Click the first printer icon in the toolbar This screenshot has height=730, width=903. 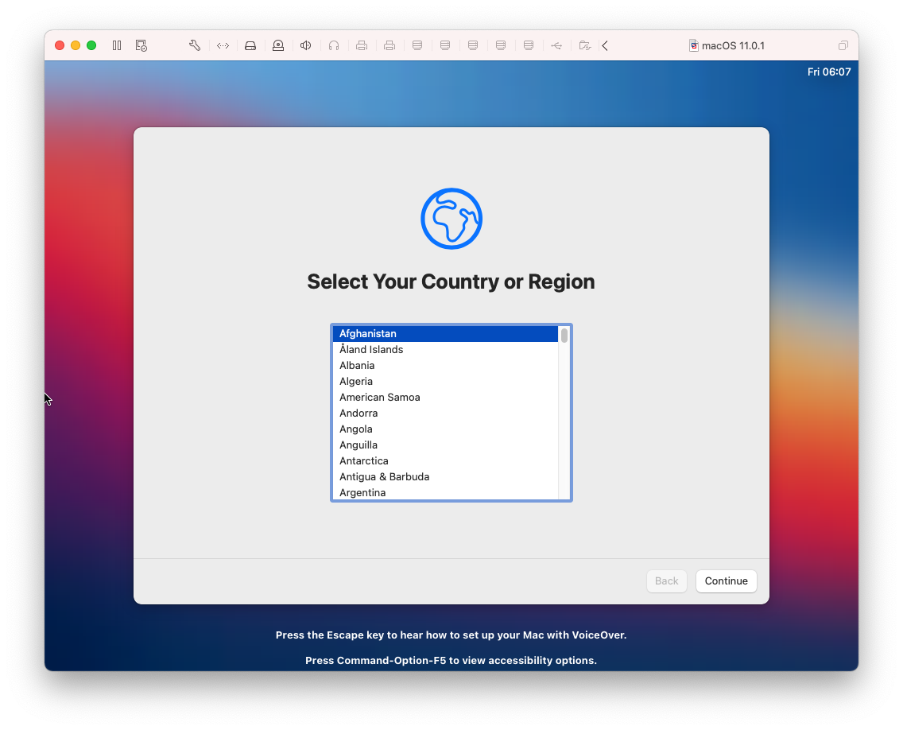[x=361, y=45]
